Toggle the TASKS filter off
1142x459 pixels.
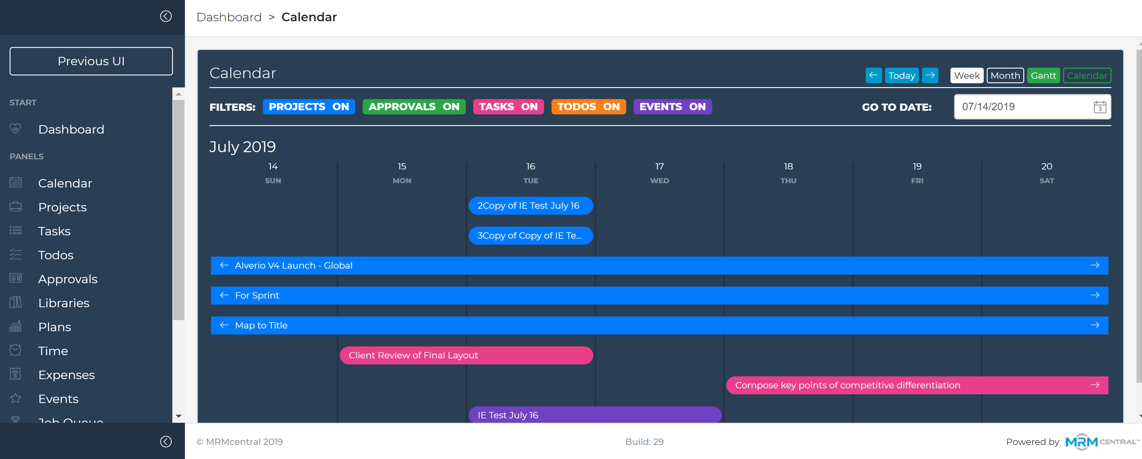(508, 107)
